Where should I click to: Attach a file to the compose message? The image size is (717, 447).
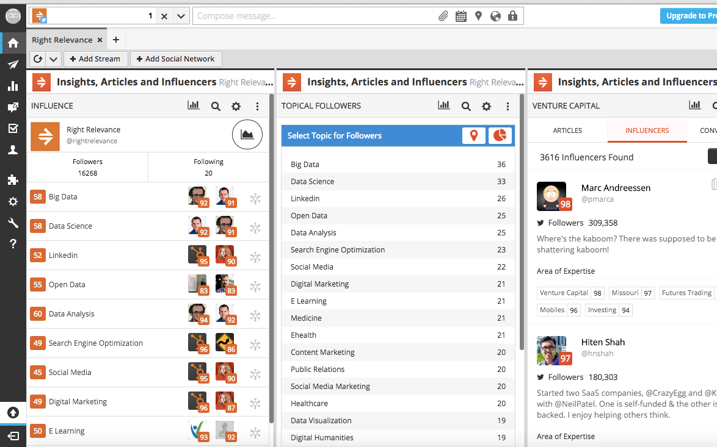[x=443, y=16]
